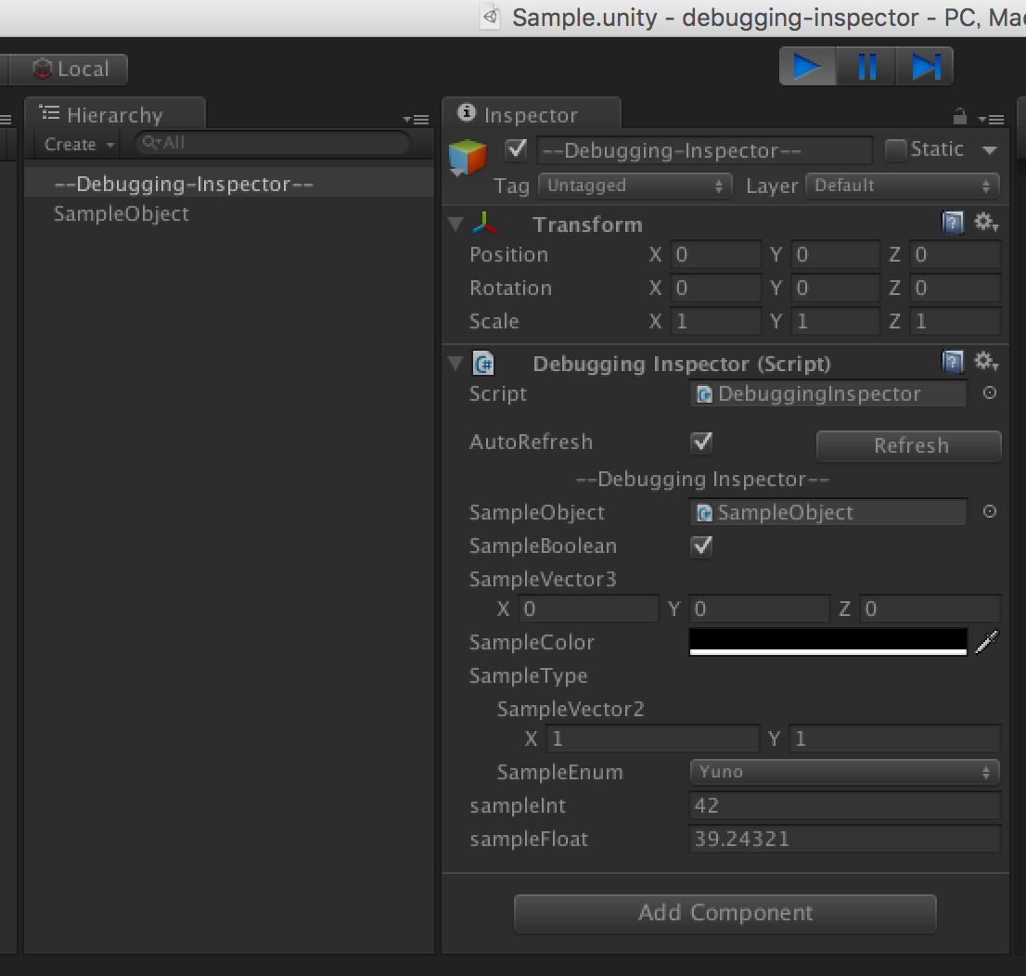
Task: Open Debugging Inspector script gear menu
Action: pos(985,362)
